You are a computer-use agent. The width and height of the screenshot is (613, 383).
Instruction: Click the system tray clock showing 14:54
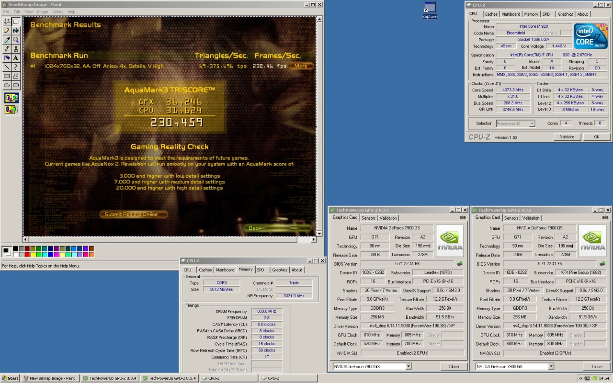[604, 378]
